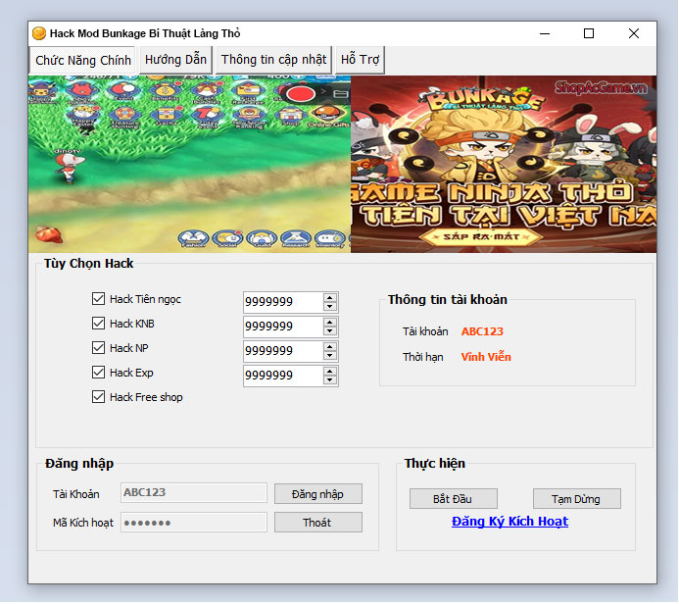The image size is (679, 604).
Task: Open the Đăng Ký Kích Hoạt link
Action: tap(509, 522)
